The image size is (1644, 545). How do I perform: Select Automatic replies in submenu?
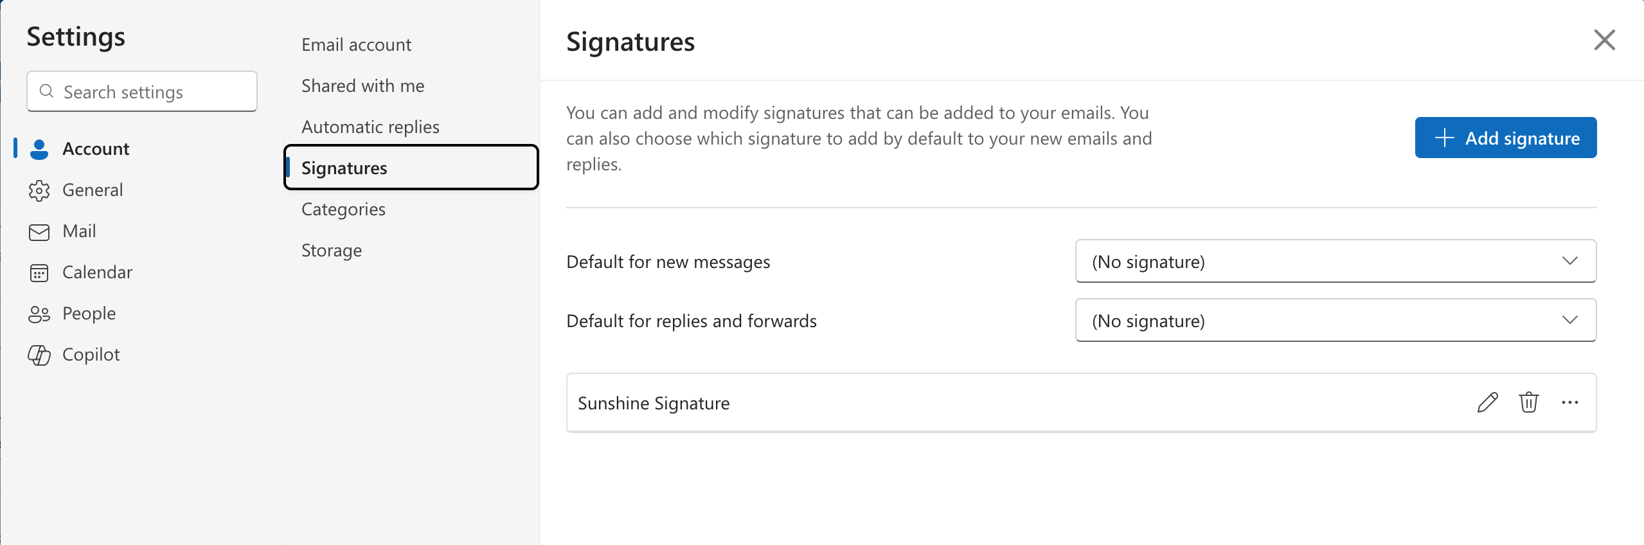(370, 127)
